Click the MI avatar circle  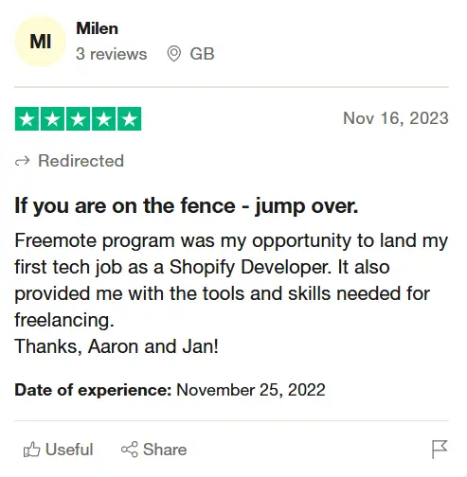[40, 42]
